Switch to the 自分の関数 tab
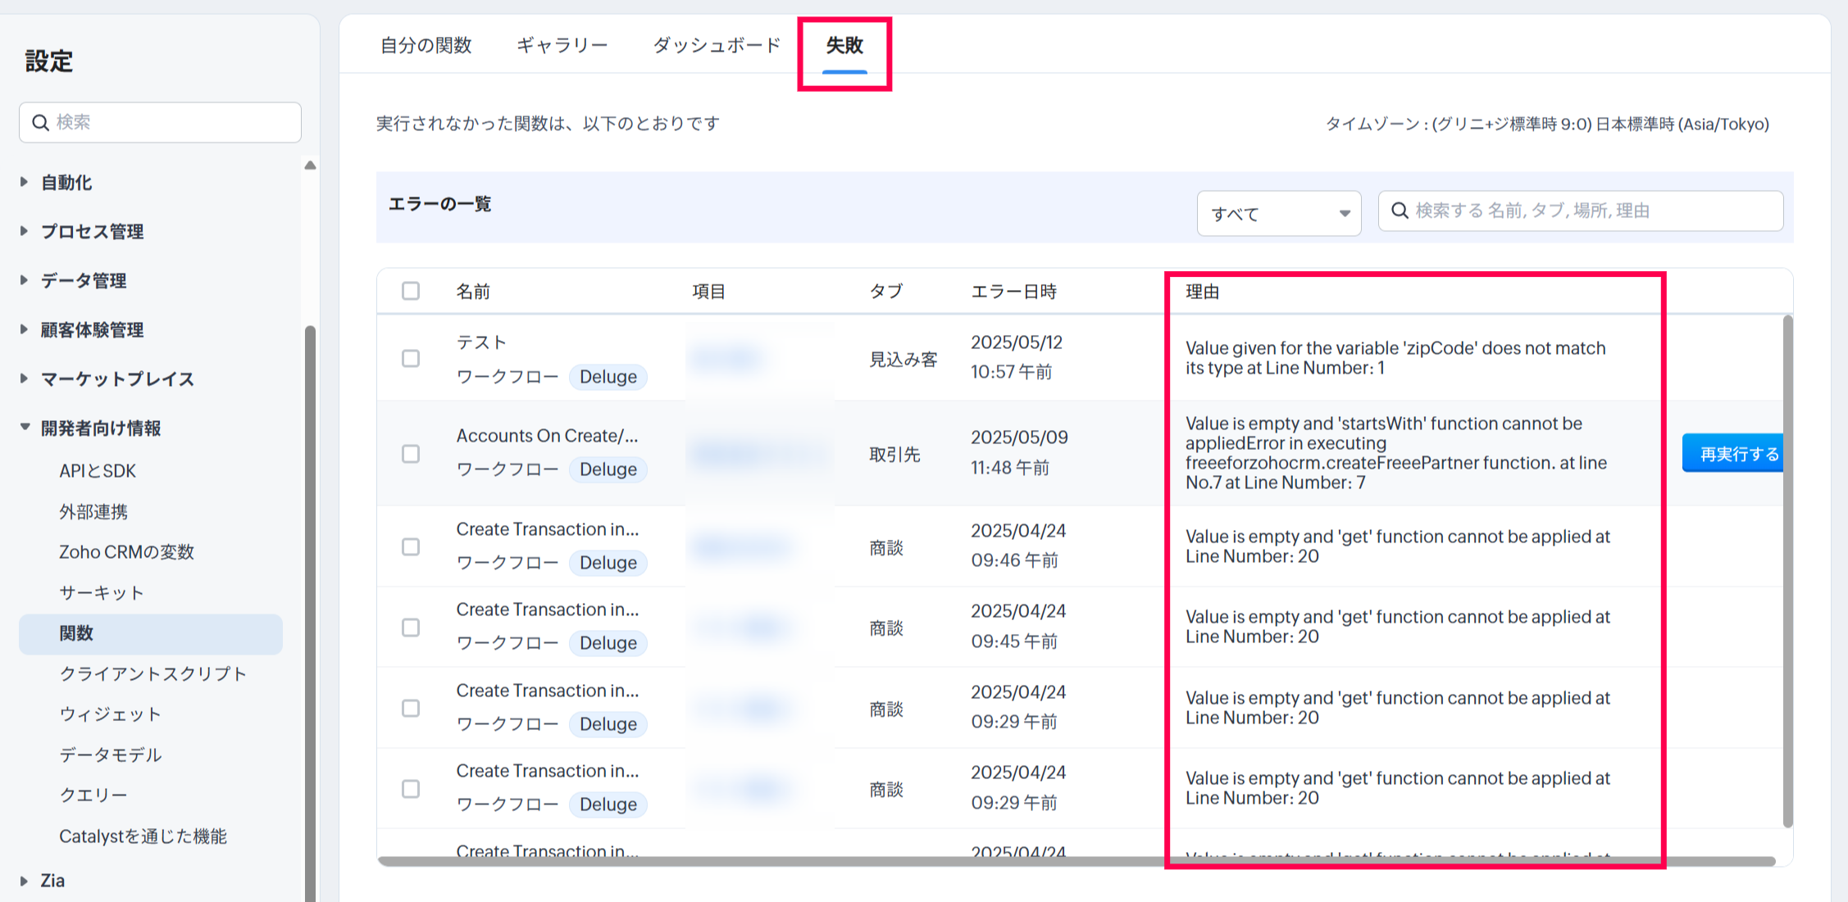Viewport: 1848px width, 902px height. coord(426,45)
